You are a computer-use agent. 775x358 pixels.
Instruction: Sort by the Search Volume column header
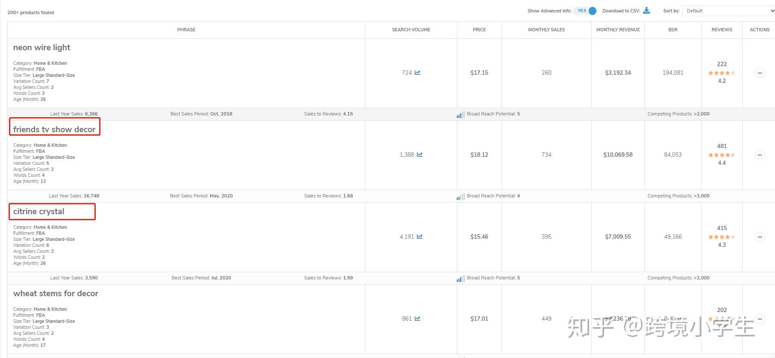(411, 30)
